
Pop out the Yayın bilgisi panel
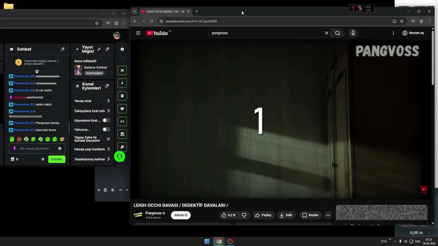(x=107, y=49)
